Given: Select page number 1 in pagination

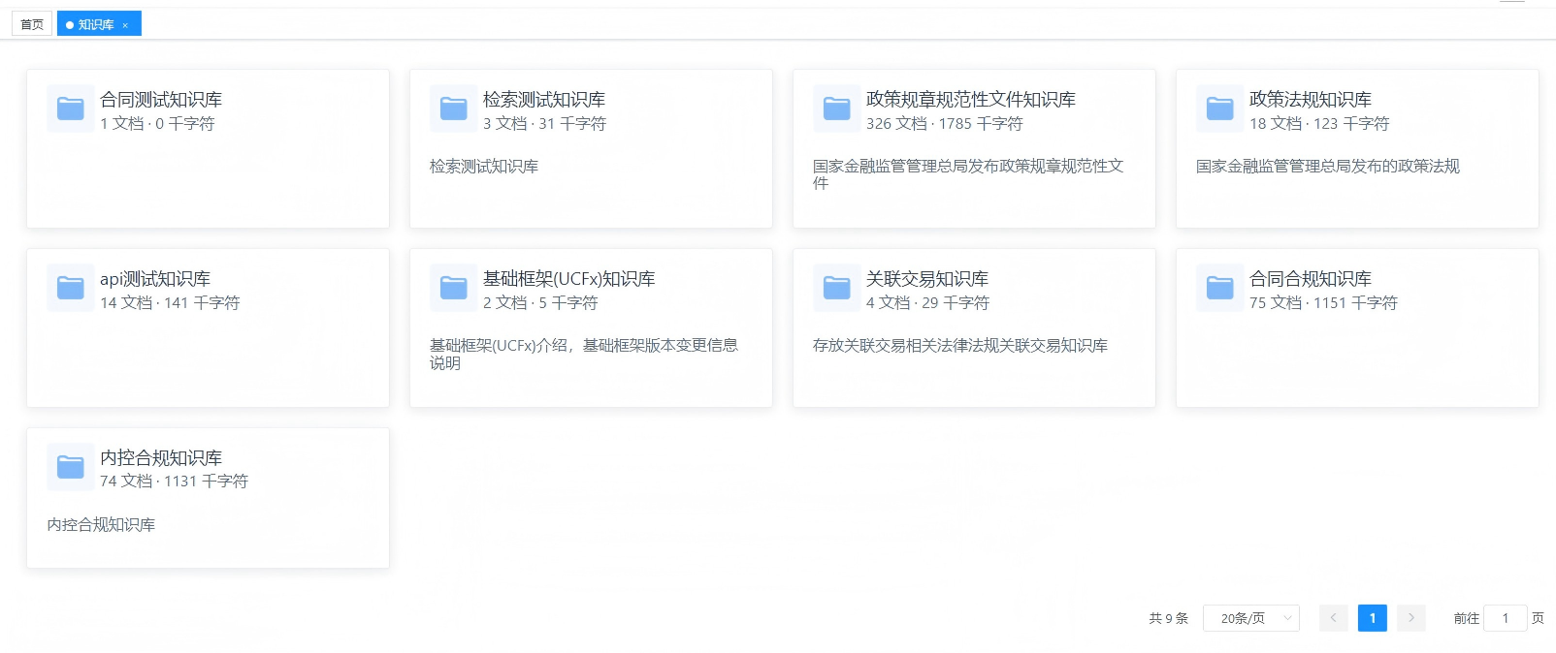Looking at the screenshot, I should (1373, 618).
